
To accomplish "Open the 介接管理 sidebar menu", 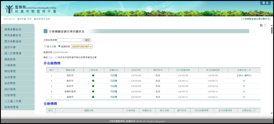I will pos(10,65).
